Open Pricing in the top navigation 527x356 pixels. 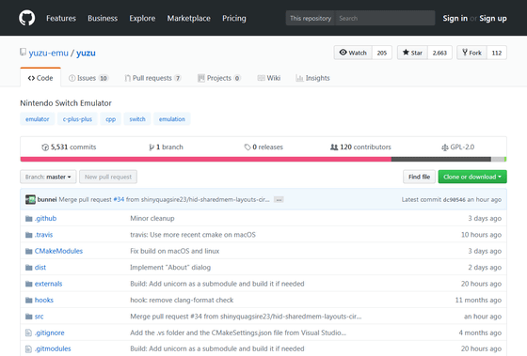(x=234, y=18)
